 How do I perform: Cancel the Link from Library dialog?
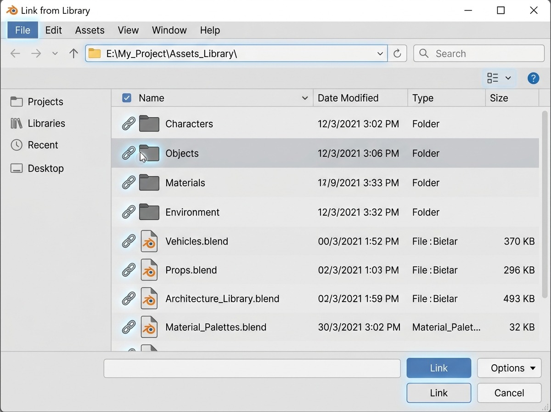pyautogui.click(x=509, y=393)
